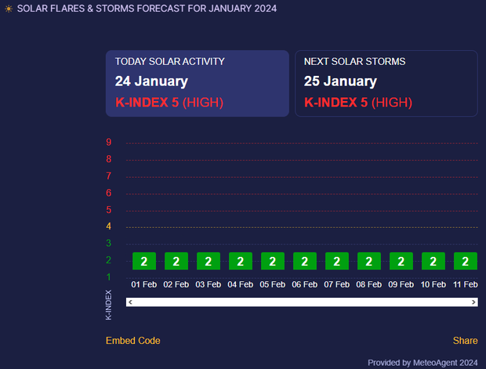Click the sun icon beside the forecast title
Image resolution: width=486 pixels, height=369 pixels.
(9, 9)
